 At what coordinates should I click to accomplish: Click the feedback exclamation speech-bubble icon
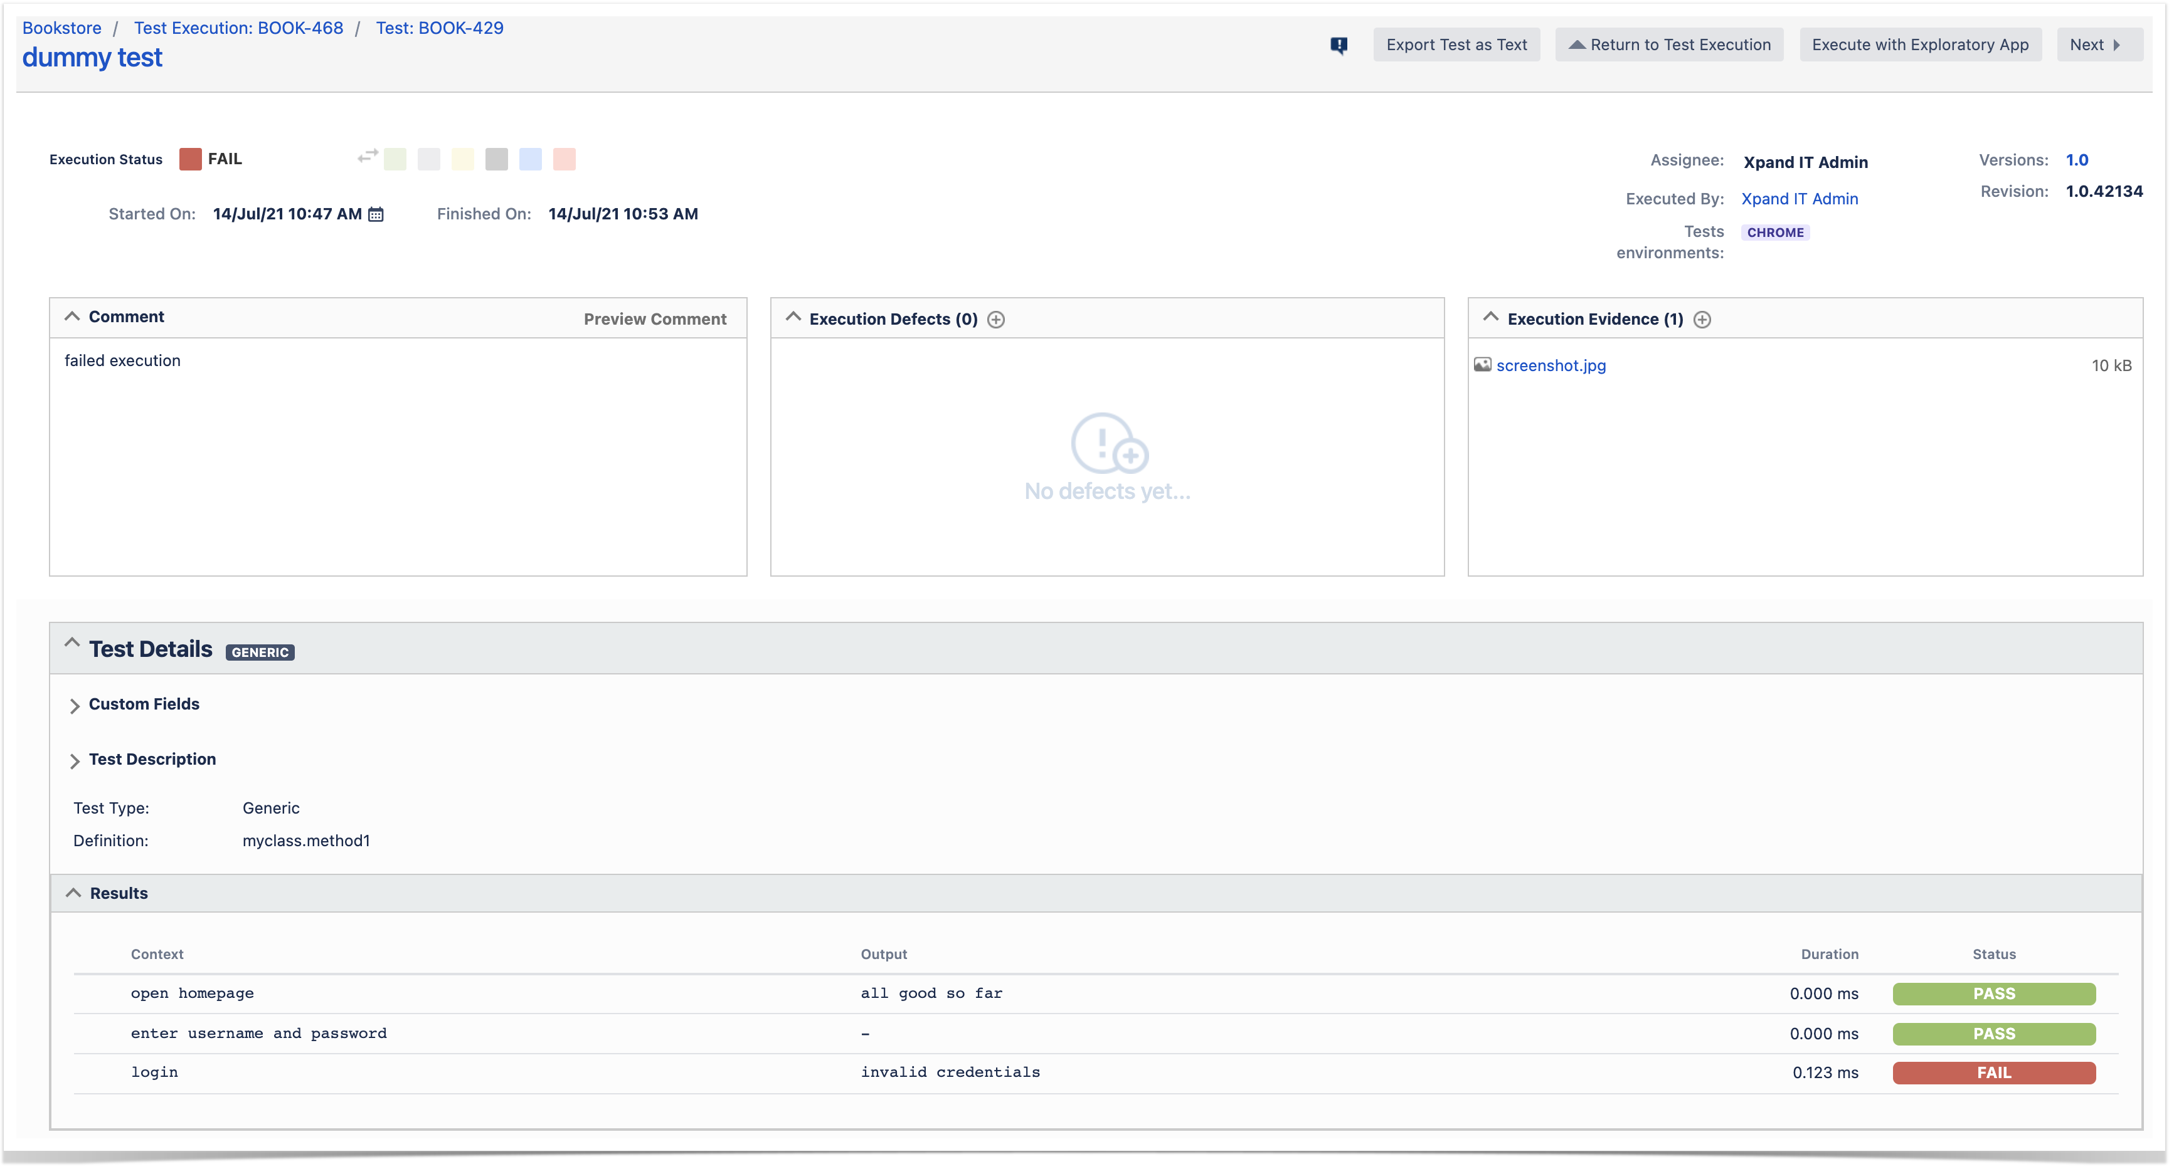(x=1339, y=46)
